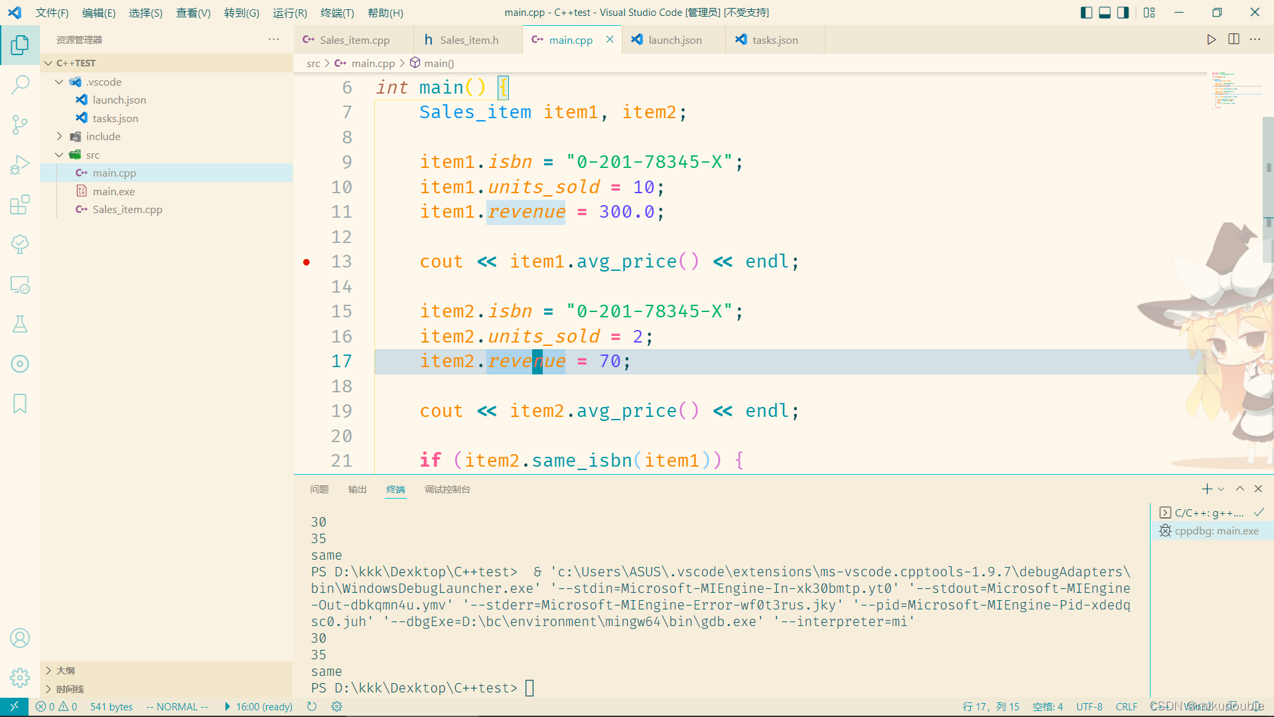Open the Run and Debug view
Screen dimensions: 1274x717
point(20,165)
